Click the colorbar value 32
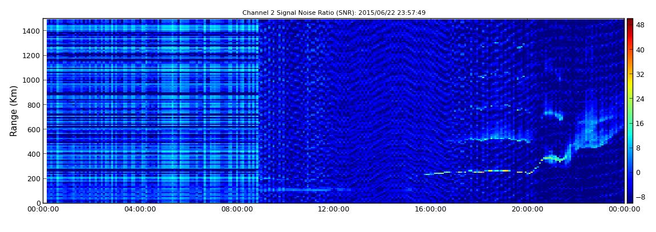This screenshot has height=232, width=656. pos(641,75)
